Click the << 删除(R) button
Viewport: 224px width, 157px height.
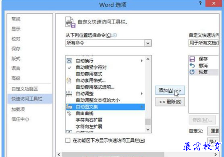(x=170, y=102)
